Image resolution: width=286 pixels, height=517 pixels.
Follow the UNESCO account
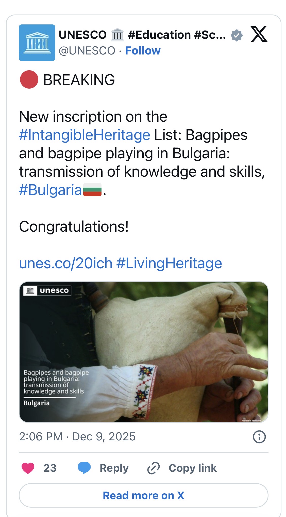143,51
